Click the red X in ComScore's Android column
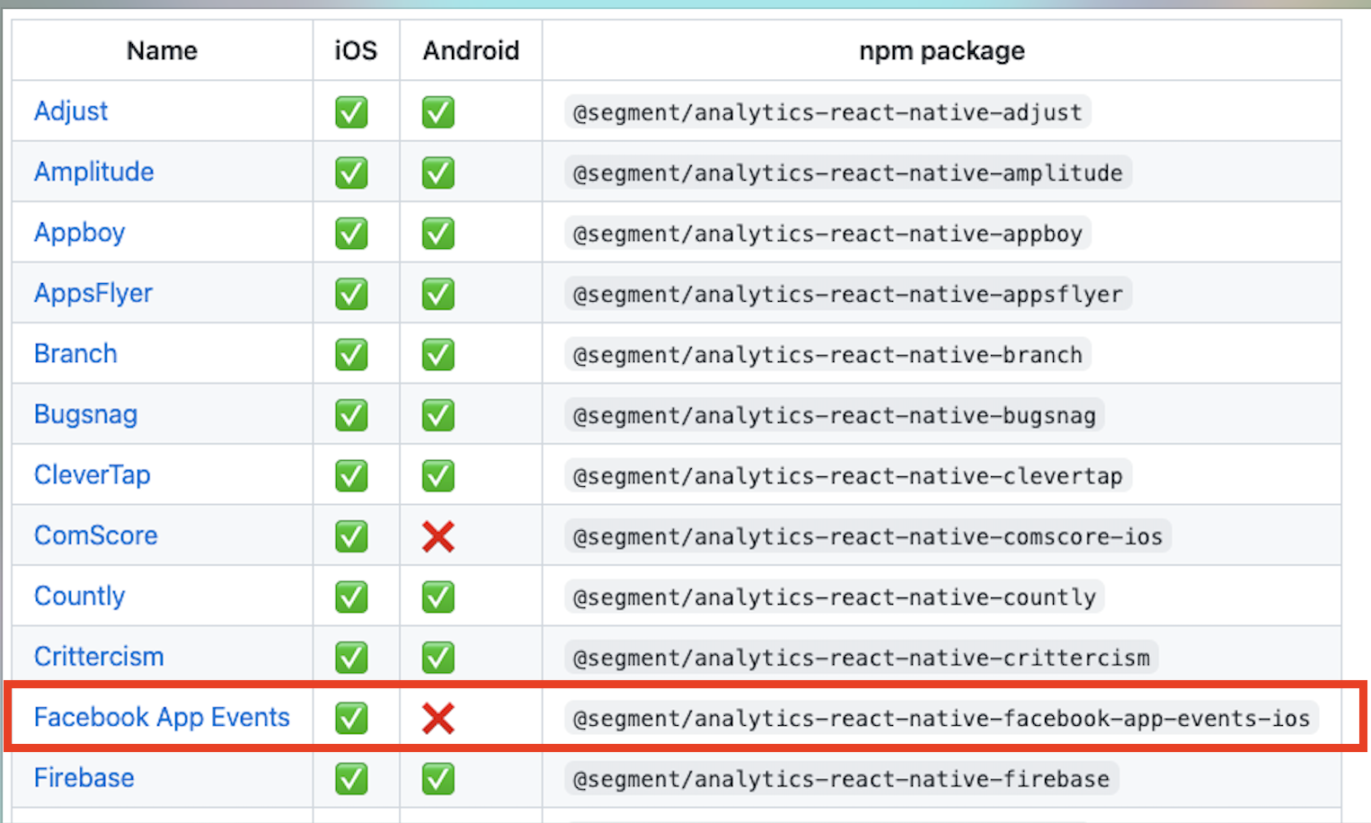This screenshot has height=823, width=1371. point(438,535)
